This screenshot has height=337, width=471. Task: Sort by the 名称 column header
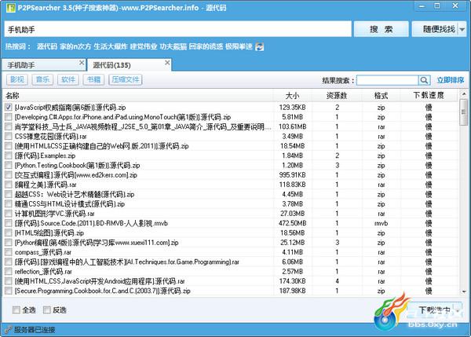click(x=138, y=96)
